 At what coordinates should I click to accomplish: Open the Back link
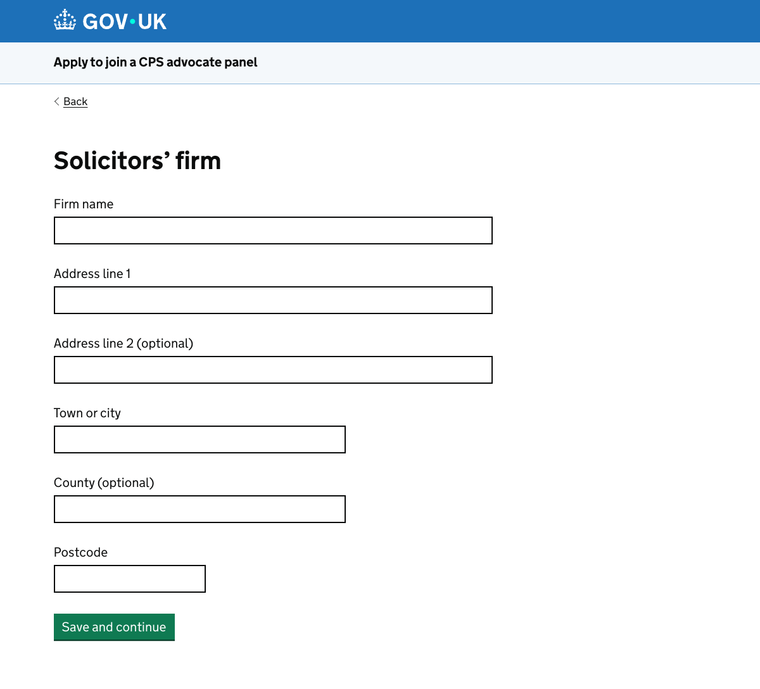[x=75, y=101]
